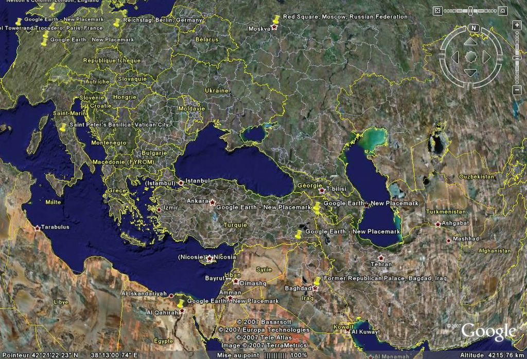Screen dimensions: 527x359
Task: Click the center joystick of the navigation ring
Action: 470,57
